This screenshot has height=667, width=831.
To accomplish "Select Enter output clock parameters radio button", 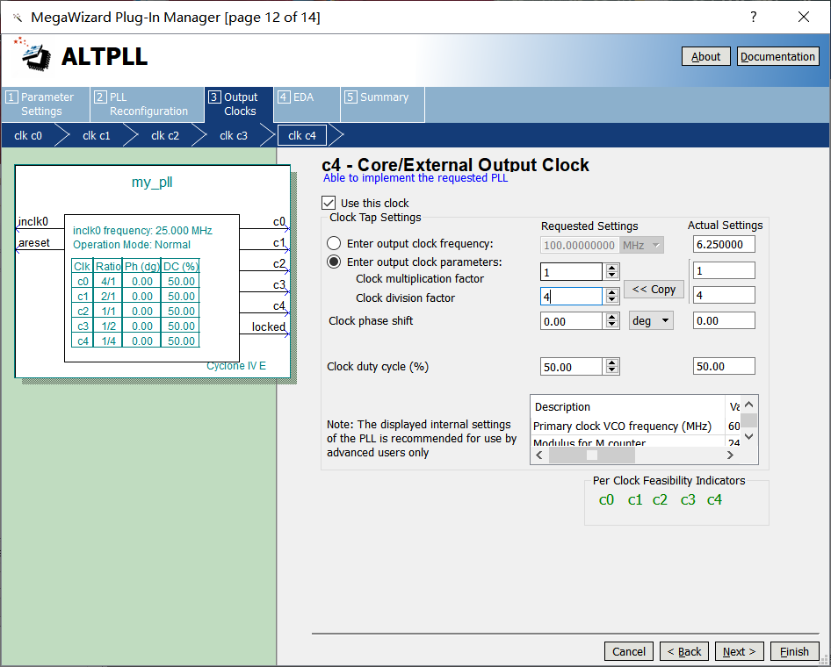I will click(x=333, y=262).
